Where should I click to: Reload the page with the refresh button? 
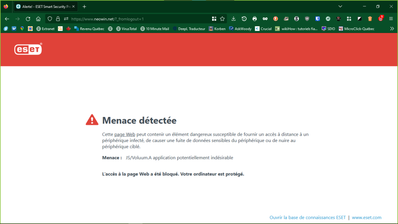coord(28,19)
